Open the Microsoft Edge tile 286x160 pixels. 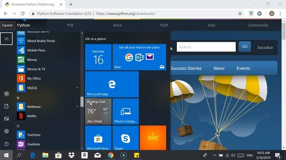pyautogui.click(x=112, y=84)
